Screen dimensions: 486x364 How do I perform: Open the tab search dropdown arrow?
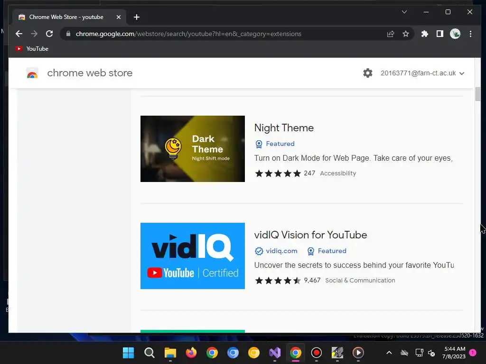404,12
